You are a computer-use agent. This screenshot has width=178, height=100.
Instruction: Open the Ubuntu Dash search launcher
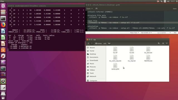tap(3, 6)
